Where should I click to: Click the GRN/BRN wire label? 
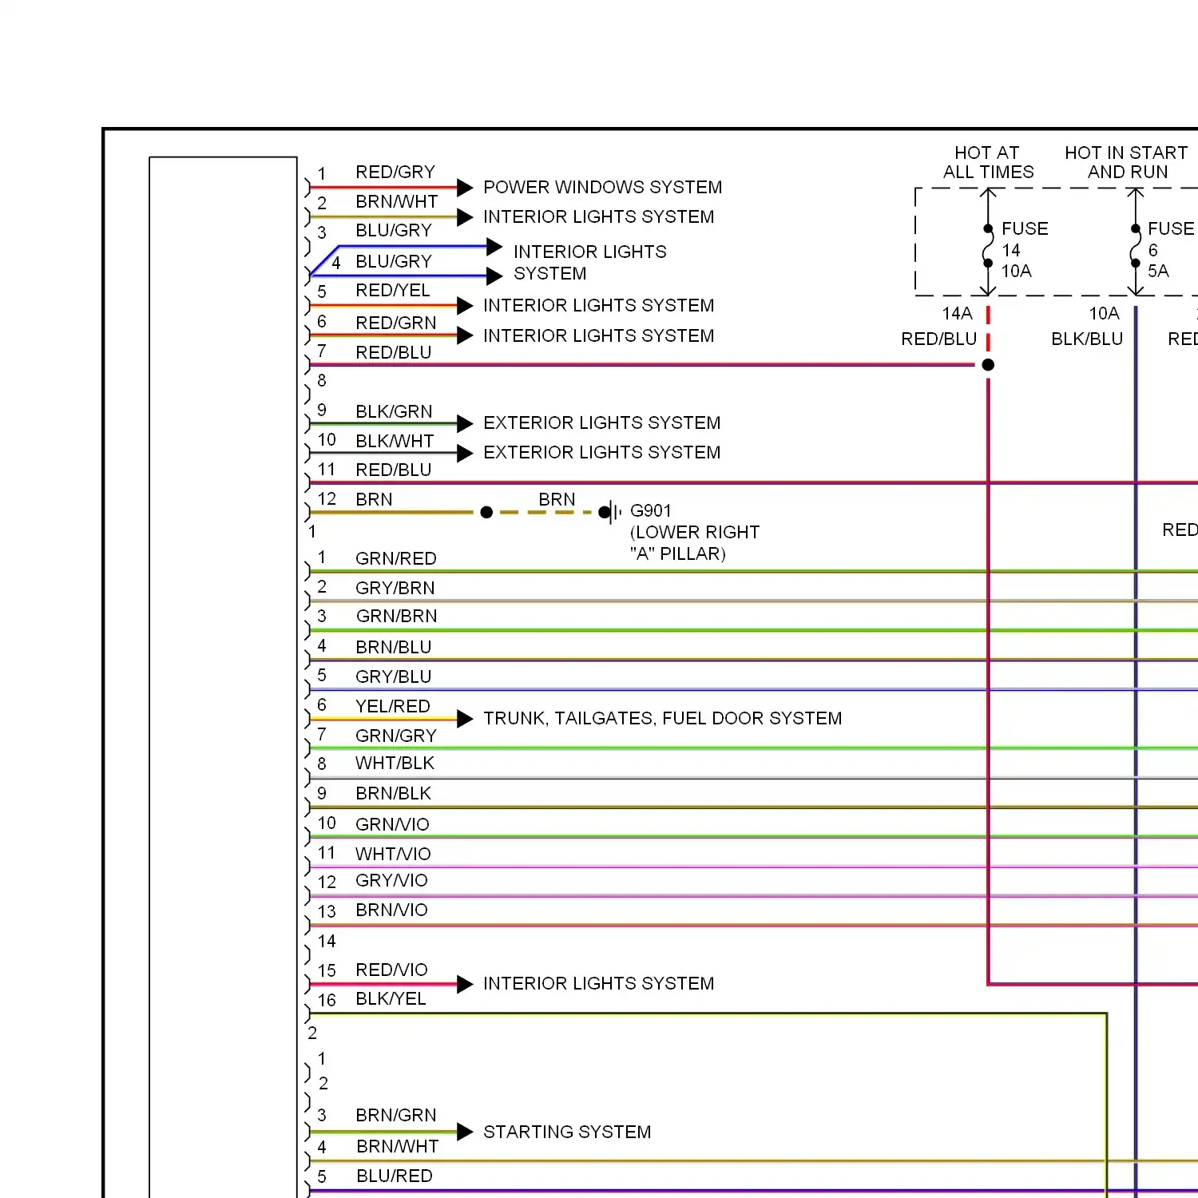397,616
